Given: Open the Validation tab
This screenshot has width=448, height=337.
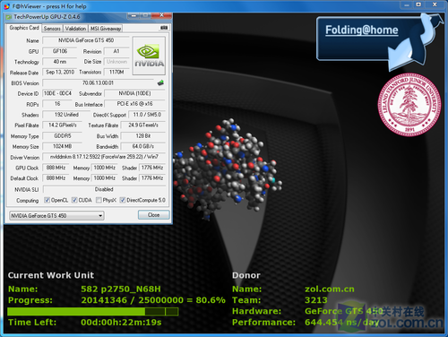Looking at the screenshot, I should 75,29.
